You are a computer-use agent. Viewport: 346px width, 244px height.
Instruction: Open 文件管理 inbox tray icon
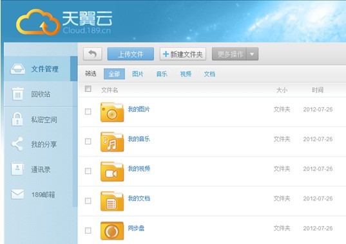pyautogui.click(x=17, y=69)
